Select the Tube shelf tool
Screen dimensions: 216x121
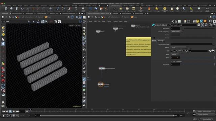(17, 9)
